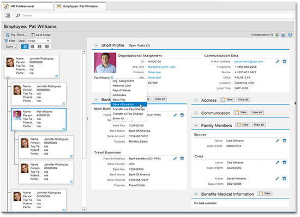Choose Org. Assignment in the context menu
This screenshot has width=300, height=217.
129,81
